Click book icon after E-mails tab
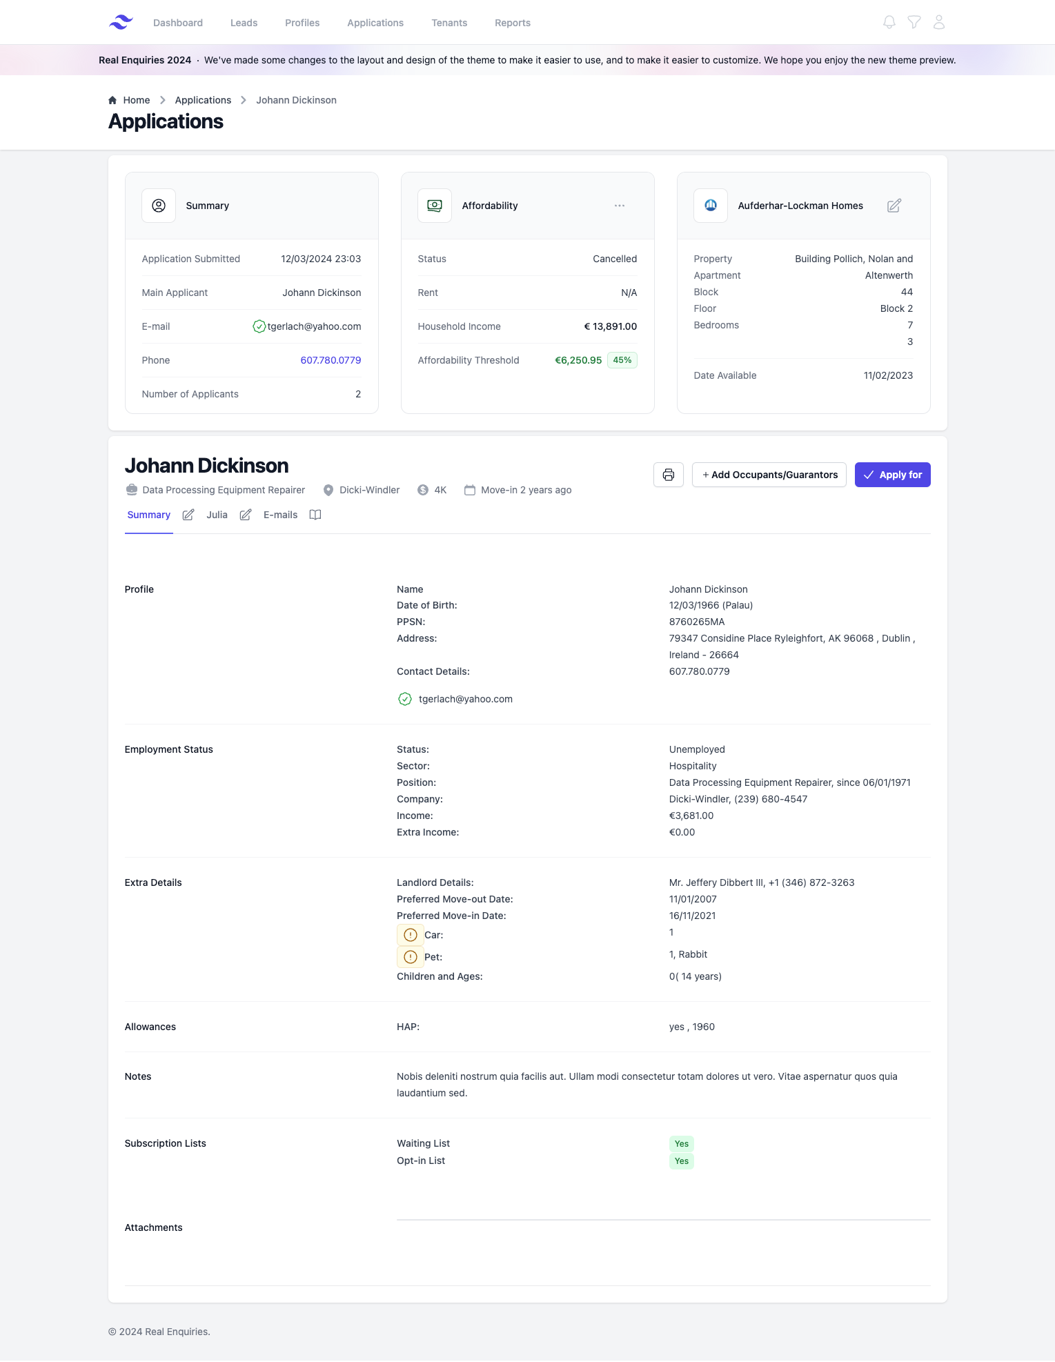Viewport: 1055px width, 1362px height. [x=315, y=515]
